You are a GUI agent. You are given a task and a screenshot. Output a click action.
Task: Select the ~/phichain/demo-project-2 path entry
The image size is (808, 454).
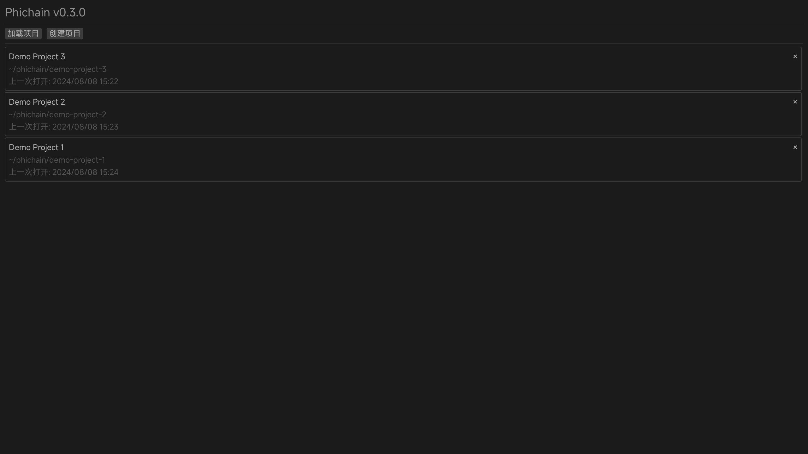tap(58, 114)
